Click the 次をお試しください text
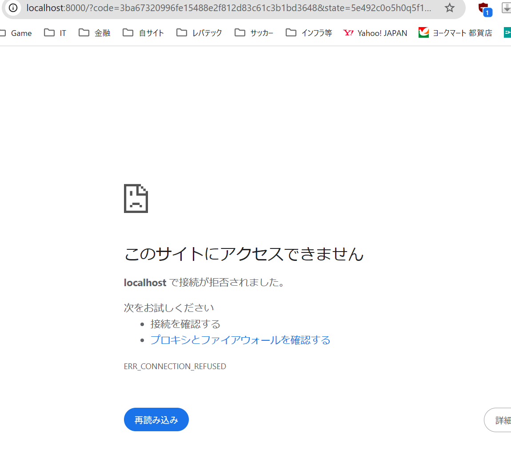 [x=169, y=308]
